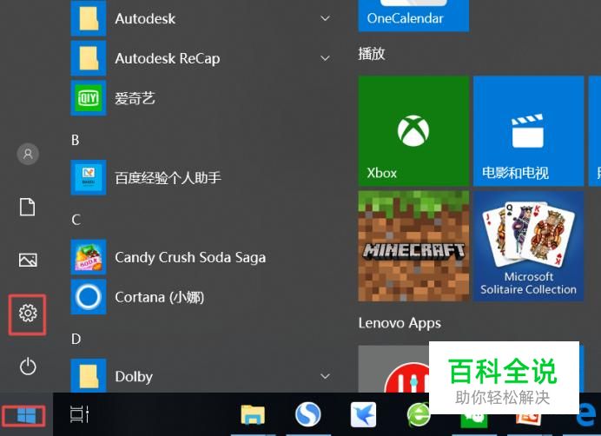
Task: Select the Autodesk ReCap label
Action: click(167, 59)
